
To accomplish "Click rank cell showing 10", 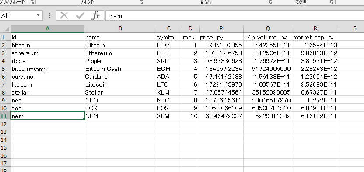I will point(190,116).
